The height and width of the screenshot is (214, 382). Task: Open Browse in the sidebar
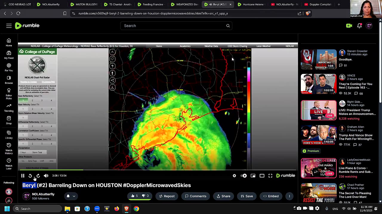click(x=9, y=80)
